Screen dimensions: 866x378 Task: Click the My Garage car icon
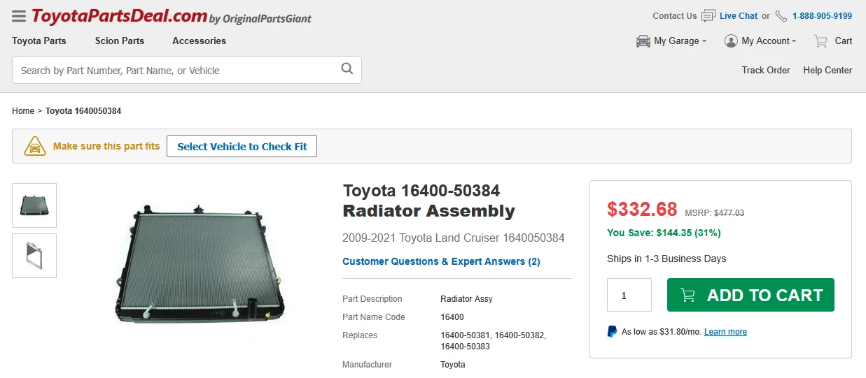point(643,41)
